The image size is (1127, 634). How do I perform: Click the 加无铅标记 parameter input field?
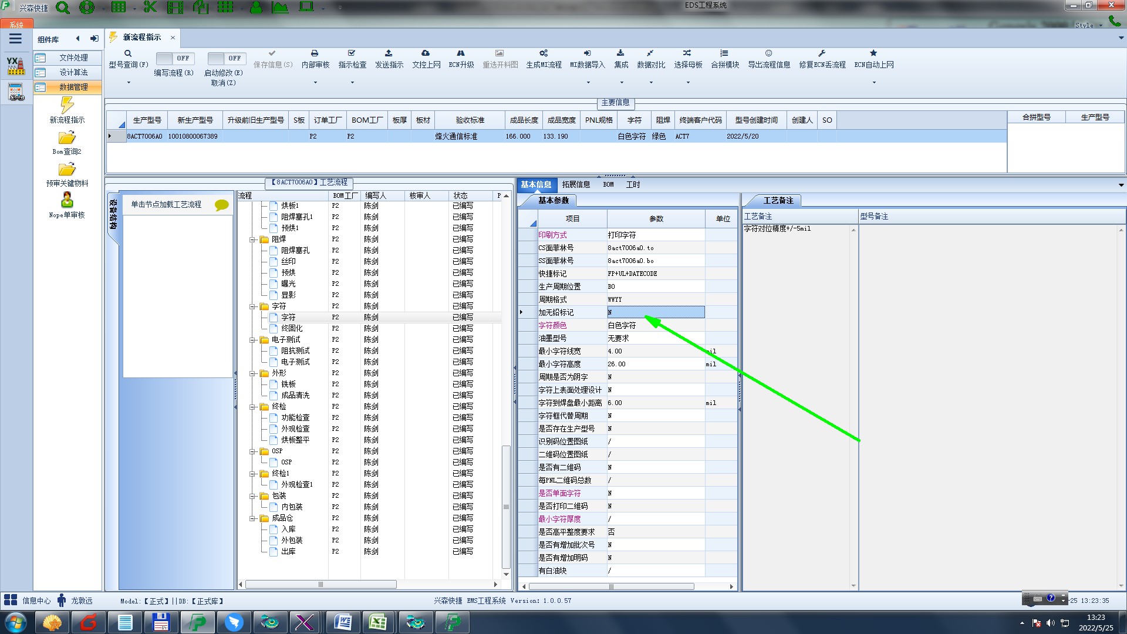(655, 312)
